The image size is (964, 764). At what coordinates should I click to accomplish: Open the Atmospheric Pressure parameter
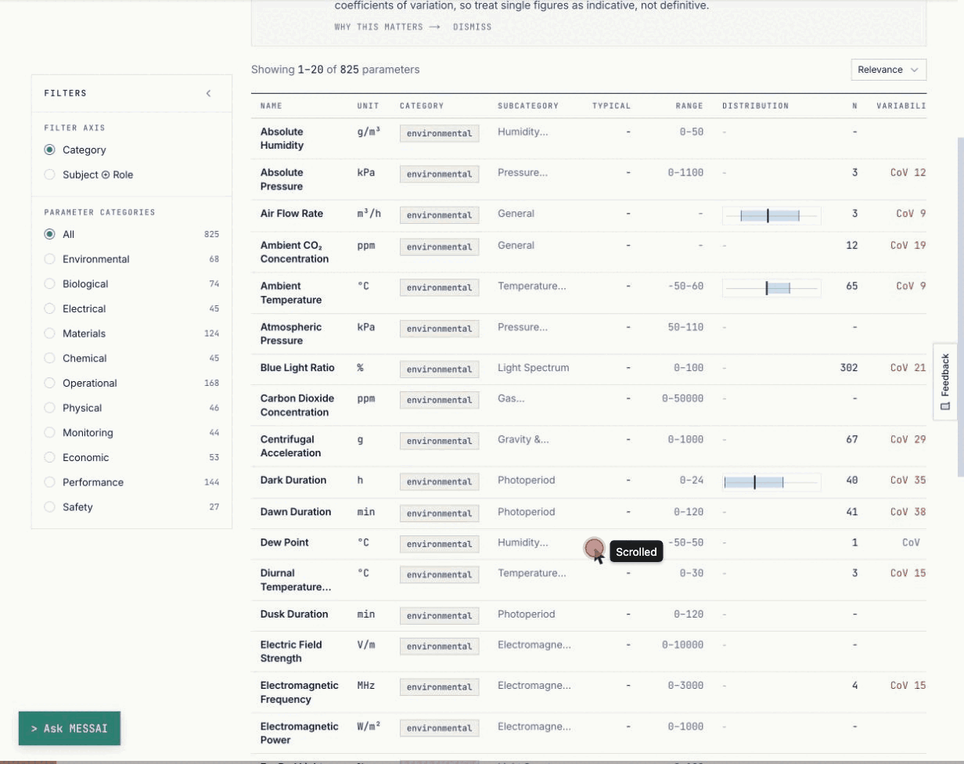(293, 333)
